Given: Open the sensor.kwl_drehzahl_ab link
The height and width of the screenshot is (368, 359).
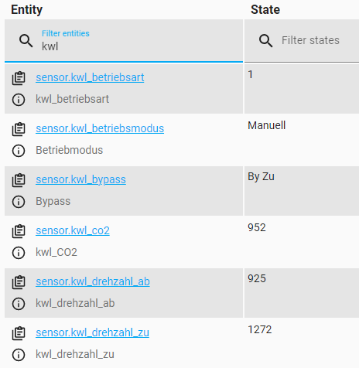Looking at the screenshot, I should pos(93,281).
